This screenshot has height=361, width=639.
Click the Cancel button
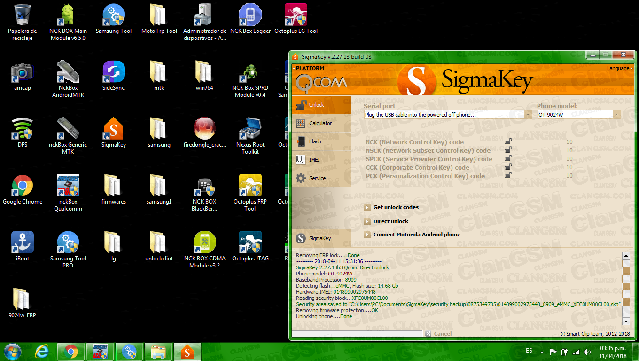pyautogui.click(x=439, y=334)
